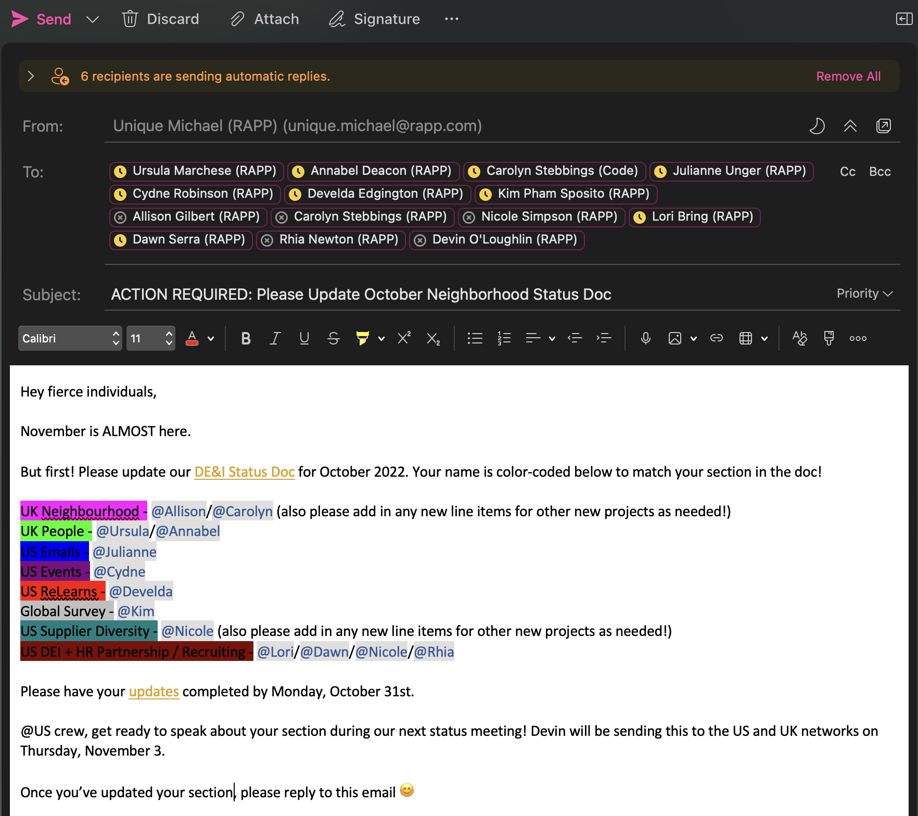
Task: Toggle underline on selected text
Action: pos(304,338)
